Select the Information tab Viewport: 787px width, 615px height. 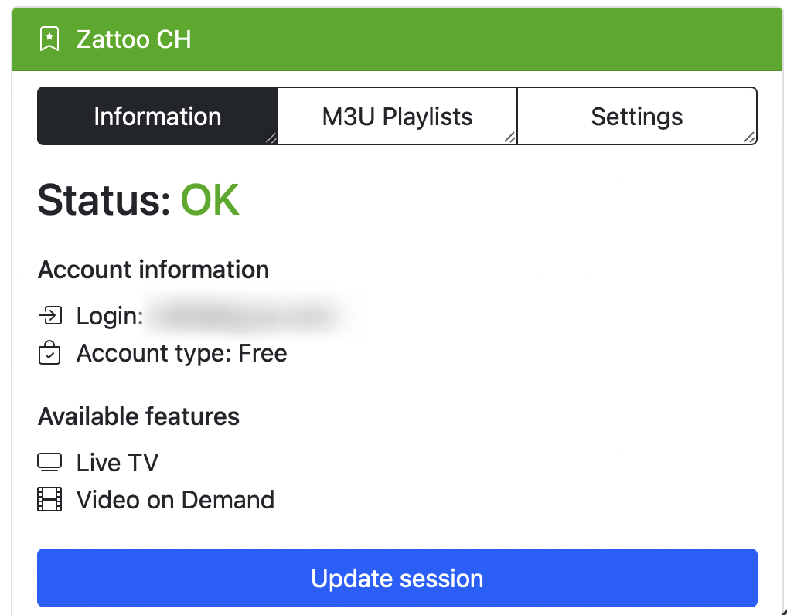point(158,117)
